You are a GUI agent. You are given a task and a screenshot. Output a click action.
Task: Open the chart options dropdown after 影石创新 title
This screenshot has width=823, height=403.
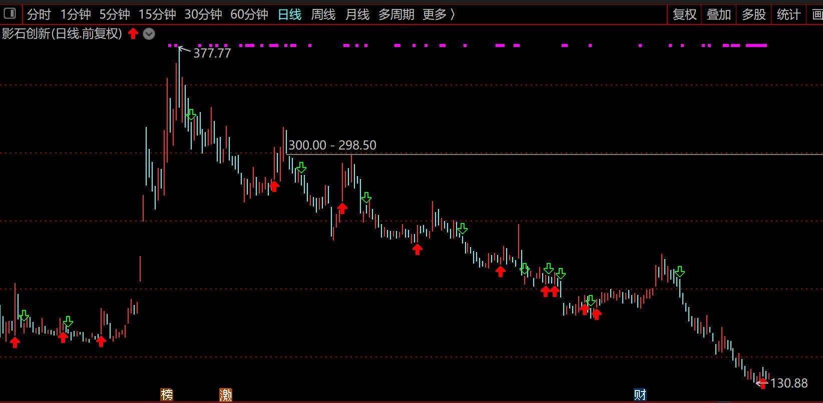149,34
